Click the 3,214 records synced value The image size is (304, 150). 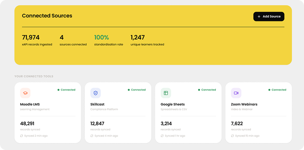pos(166,123)
